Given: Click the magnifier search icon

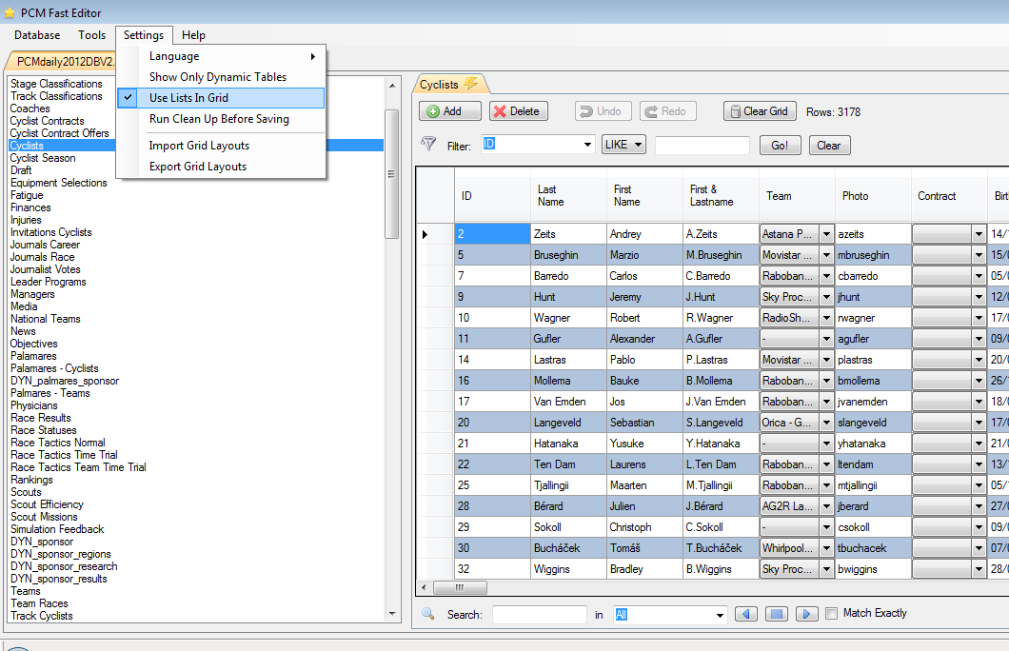Looking at the screenshot, I should click(428, 615).
